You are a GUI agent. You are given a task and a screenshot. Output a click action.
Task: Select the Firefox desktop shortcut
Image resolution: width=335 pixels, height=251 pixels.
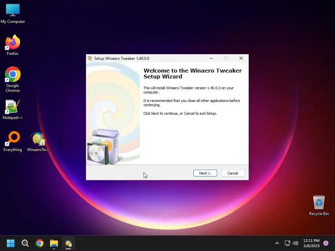[x=13, y=45]
